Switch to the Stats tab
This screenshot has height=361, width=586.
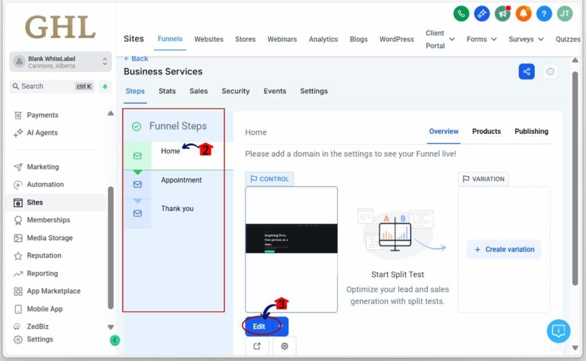[167, 91]
